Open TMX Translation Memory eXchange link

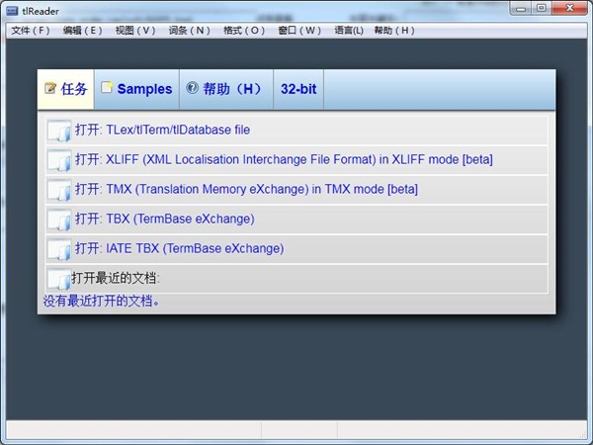(x=246, y=189)
